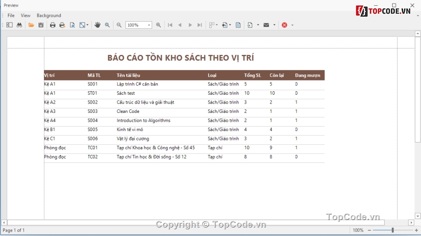The image size is (421, 236).
Task: Go to first page button
Action: (170, 25)
